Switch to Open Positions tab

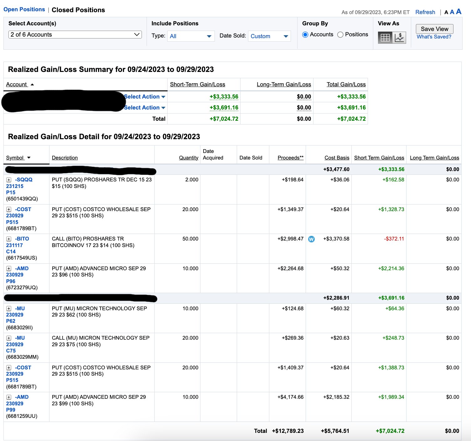24,9
